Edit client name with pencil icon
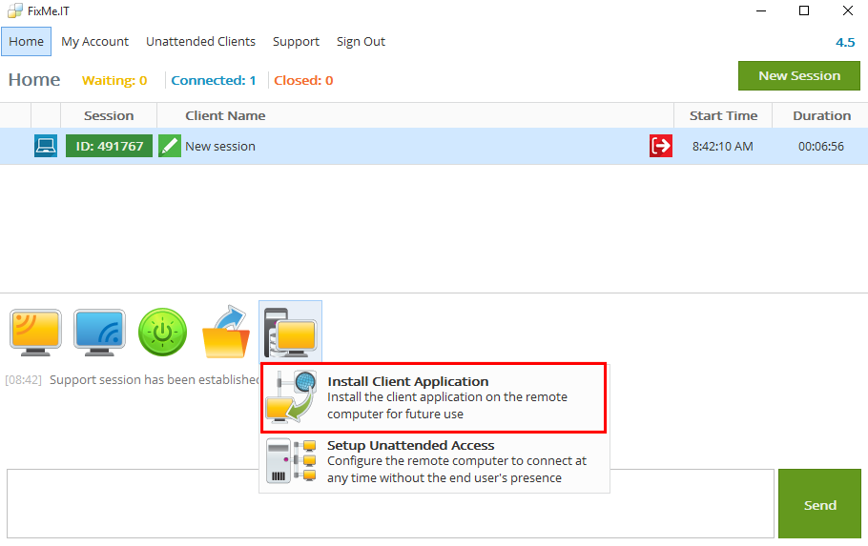This screenshot has height=546, width=868. tap(170, 146)
